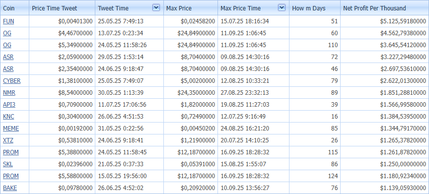Image resolution: width=429 pixels, height=194 pixels.
Task: Select net profit $4.562,79380000
Action: coord(385,33)
